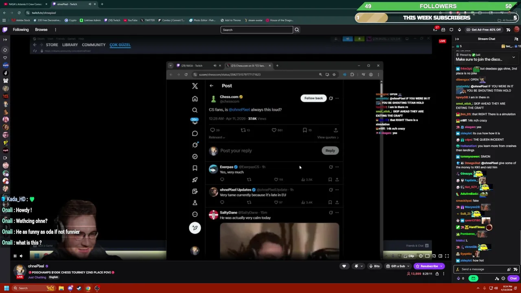
Task: Open the Chrome icon in the taskbar
Action: pyautogui.click(x=88, y=288)
